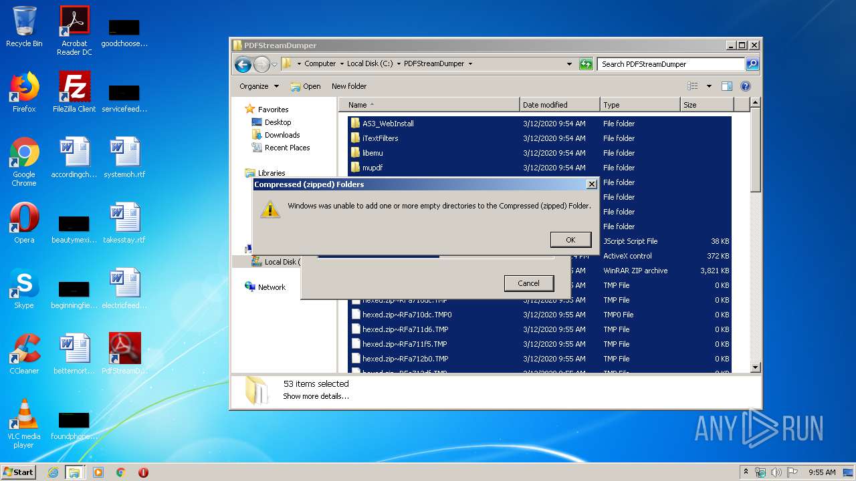
Task: Sort by Name column header
Action: coord(429,105)
